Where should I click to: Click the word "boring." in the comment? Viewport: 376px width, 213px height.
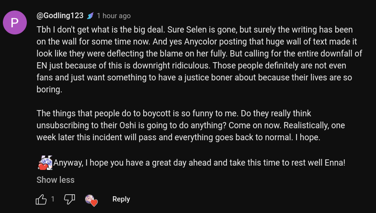tap(49, 89)
